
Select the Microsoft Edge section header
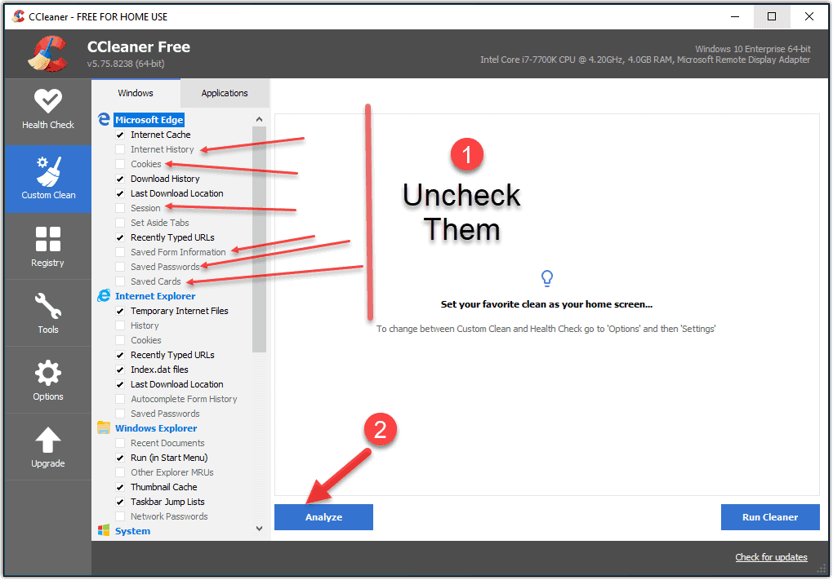coord(149,119)
